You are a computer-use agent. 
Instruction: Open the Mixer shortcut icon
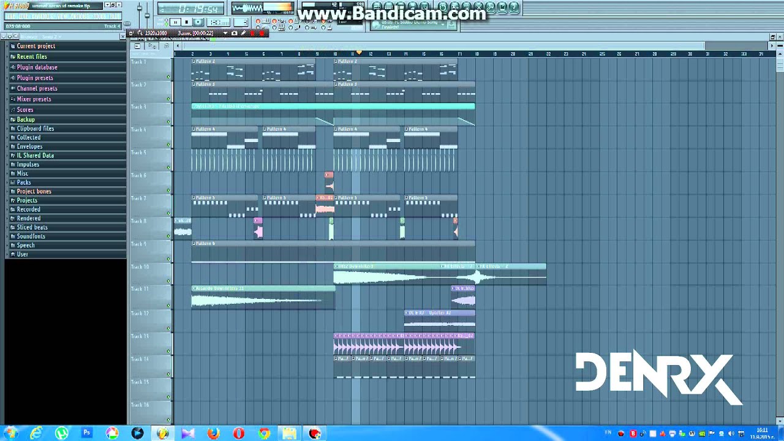424,7
